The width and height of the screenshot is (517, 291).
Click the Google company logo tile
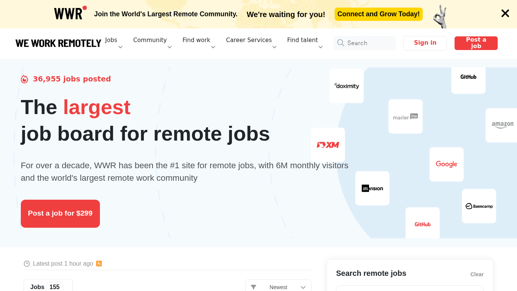pos(446,164)
